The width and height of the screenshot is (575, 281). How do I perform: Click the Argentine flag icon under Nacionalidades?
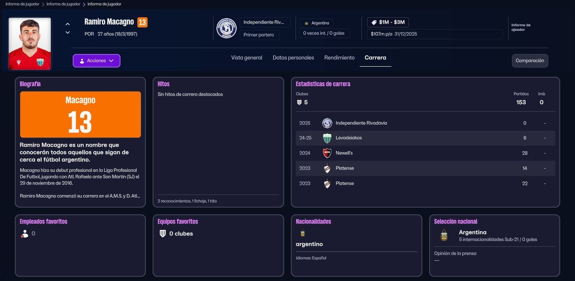(x=302, y=233)
